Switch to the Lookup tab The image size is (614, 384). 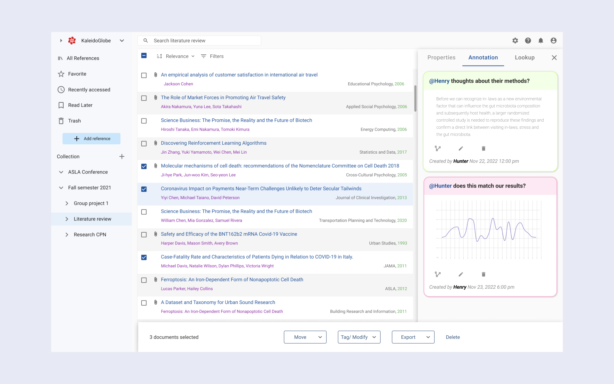[x=524, y=58]
